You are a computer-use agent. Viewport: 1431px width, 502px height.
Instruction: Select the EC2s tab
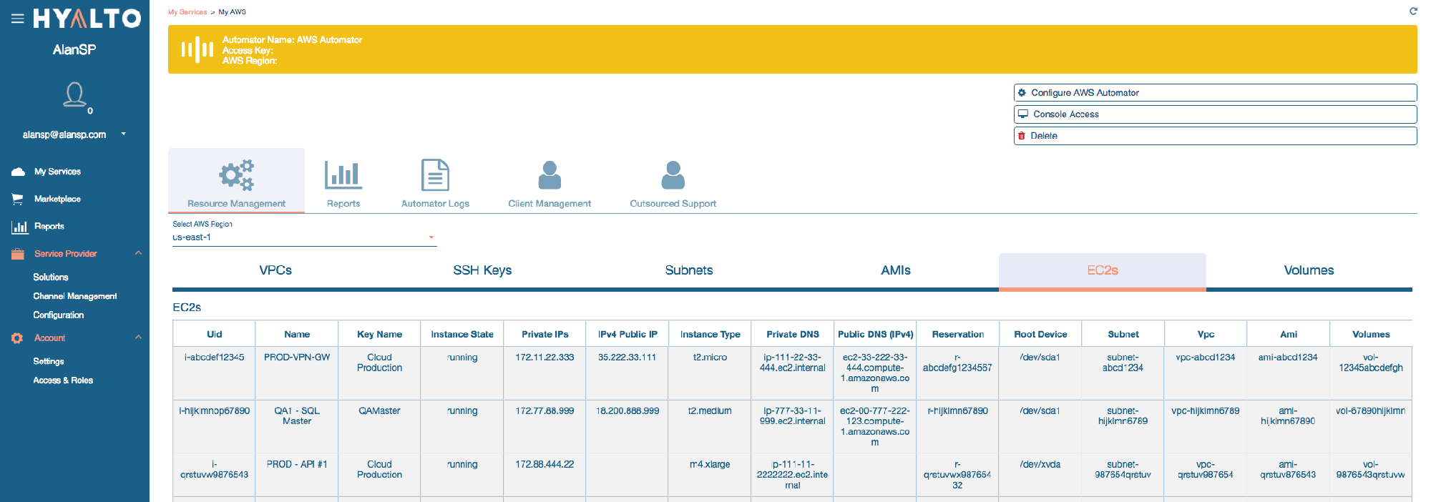click(x=1103, y=270)
